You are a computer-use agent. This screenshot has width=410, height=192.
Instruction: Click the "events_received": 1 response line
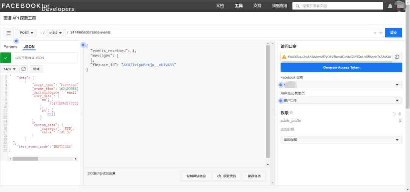(114, 51)
